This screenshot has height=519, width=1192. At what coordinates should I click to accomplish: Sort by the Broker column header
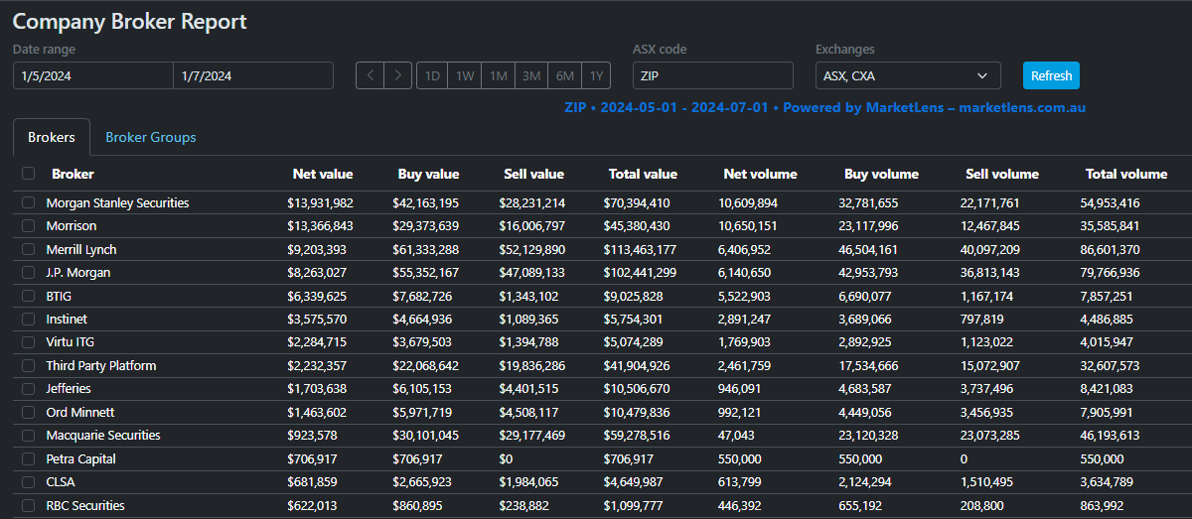point(73,174)
